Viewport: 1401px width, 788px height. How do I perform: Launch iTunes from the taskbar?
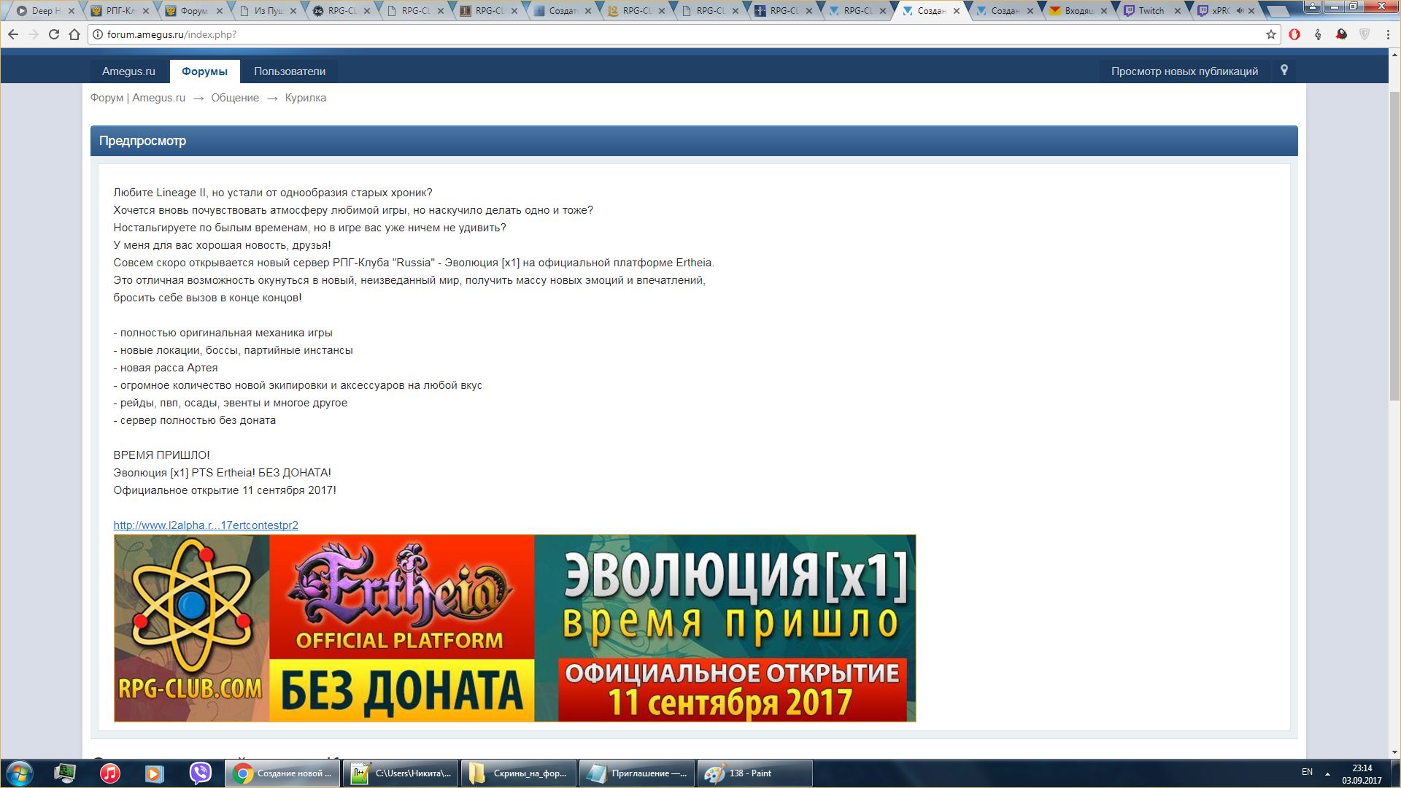[109, 773]
